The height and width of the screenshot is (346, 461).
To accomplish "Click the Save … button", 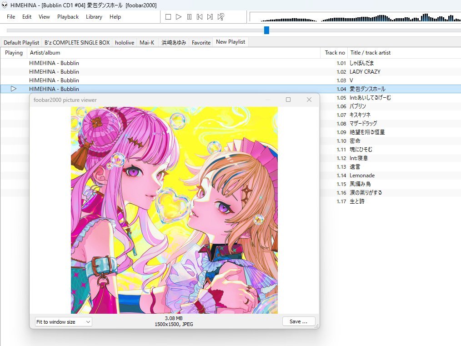I will coord(299,321).
